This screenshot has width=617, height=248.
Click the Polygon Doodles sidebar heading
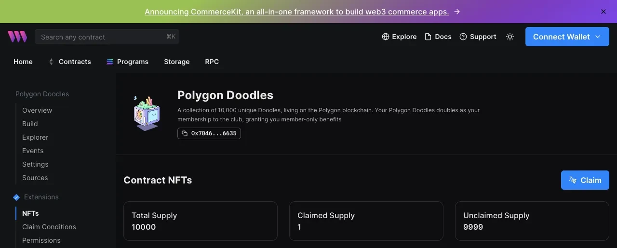click(x=42, y=94)
